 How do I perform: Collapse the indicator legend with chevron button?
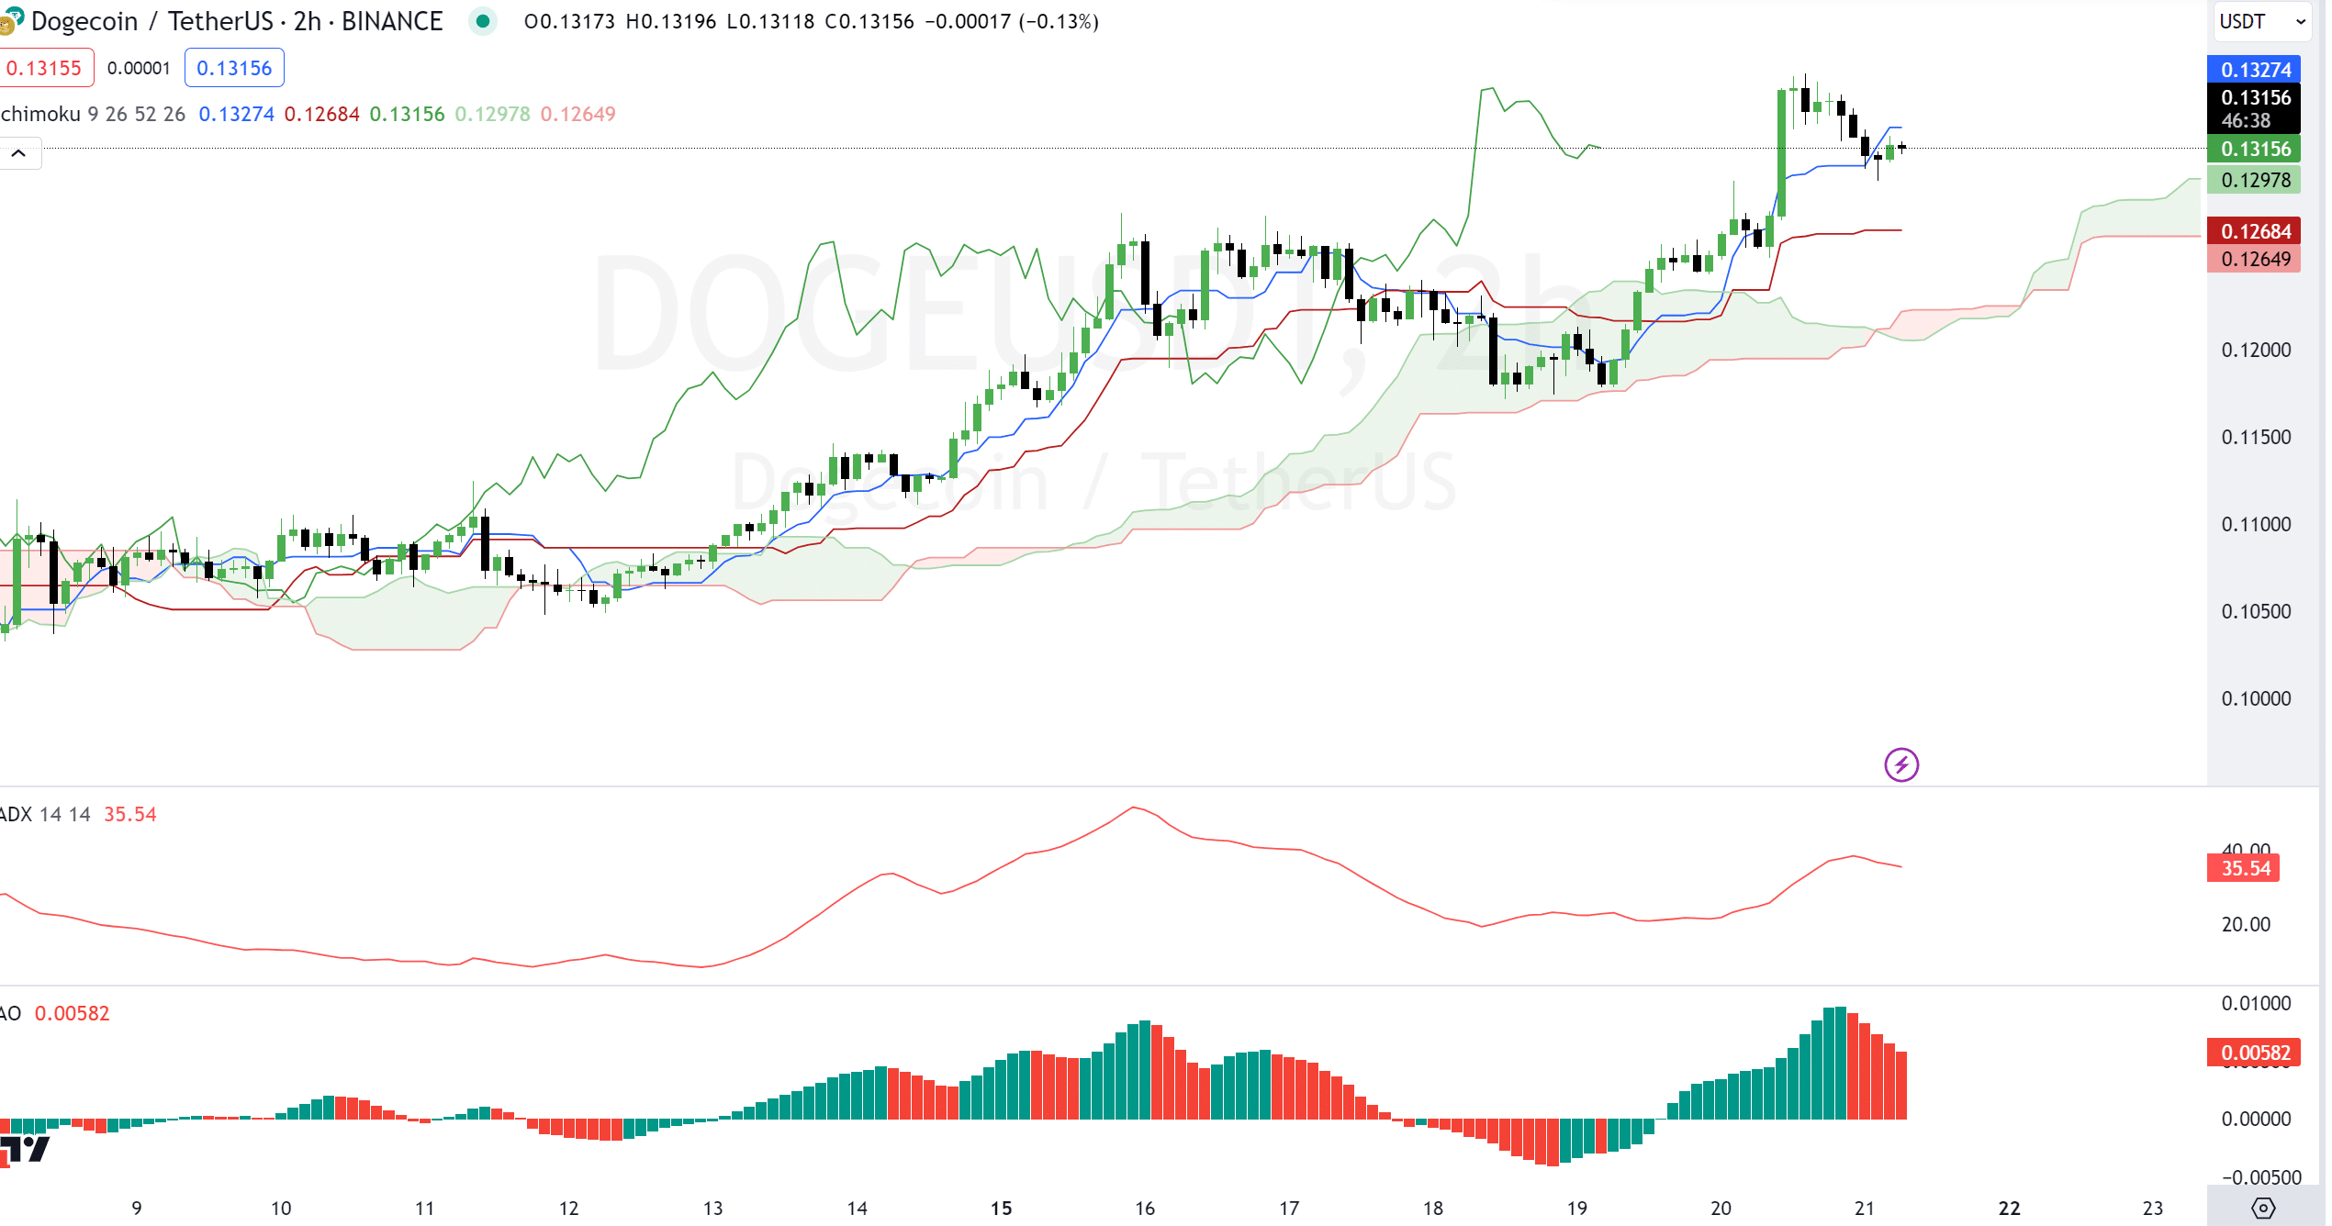point(19,153)
